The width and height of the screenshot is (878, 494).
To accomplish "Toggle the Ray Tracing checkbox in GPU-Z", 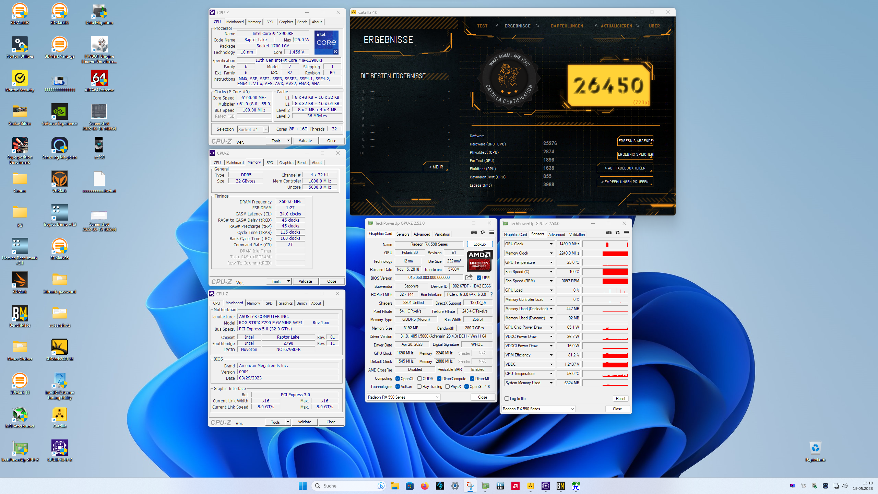I will tap(419, 387).
